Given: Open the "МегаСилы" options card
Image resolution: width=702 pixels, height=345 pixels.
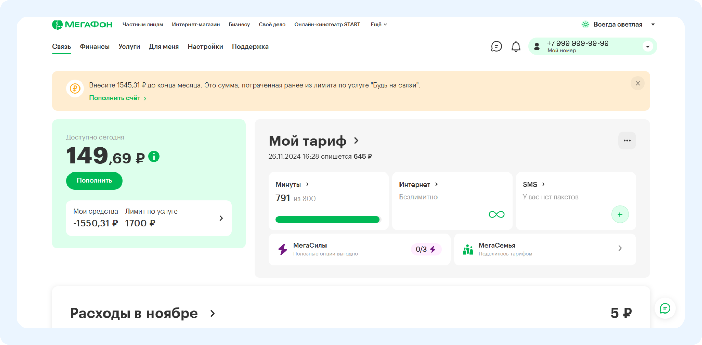Looking at the screenshot, I should pyautogui.click(x=359, y=249).
